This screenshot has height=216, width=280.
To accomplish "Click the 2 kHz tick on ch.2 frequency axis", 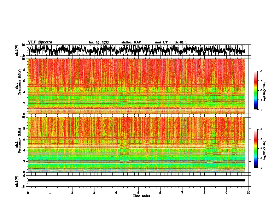I will click(24, 161).
